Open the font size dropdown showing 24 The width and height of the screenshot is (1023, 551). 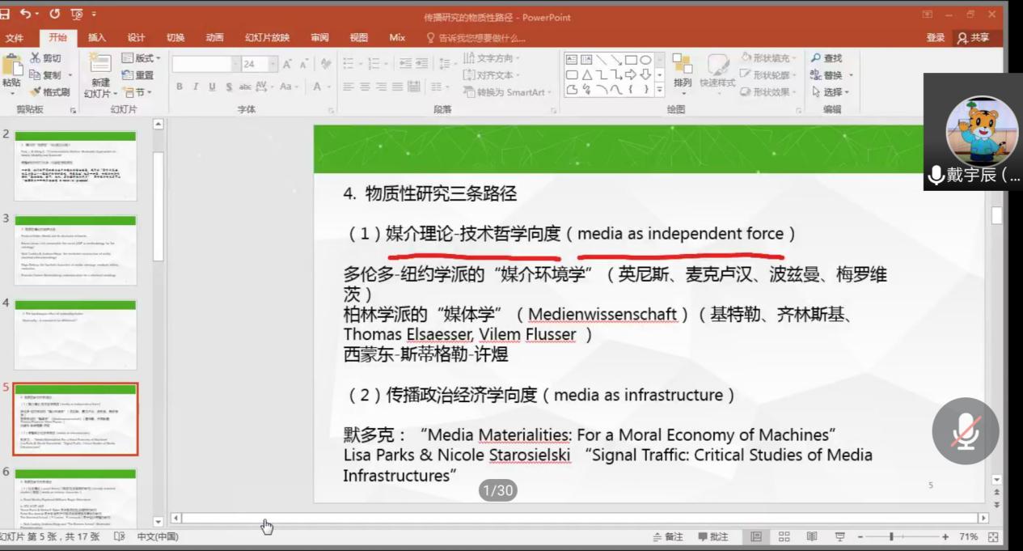click(273, 64)
